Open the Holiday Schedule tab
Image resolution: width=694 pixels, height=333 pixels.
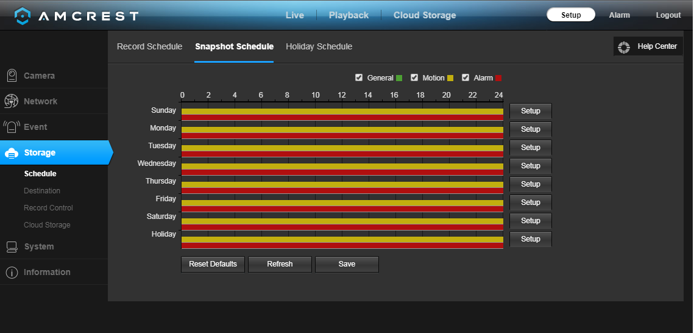coord(319,46)
